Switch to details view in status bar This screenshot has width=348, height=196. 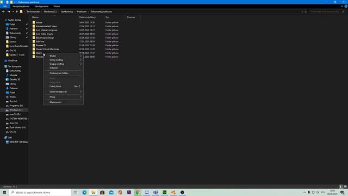pos(341,187)
